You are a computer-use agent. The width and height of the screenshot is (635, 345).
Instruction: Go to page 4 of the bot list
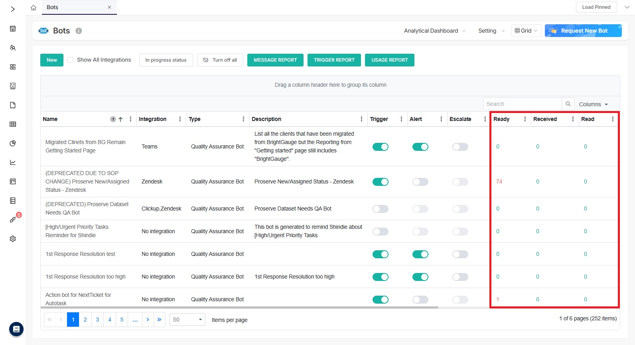tap(110, 320)
